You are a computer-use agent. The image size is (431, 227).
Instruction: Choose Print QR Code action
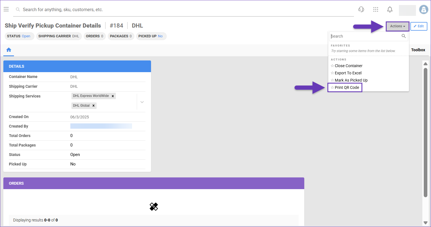[347, 87]
